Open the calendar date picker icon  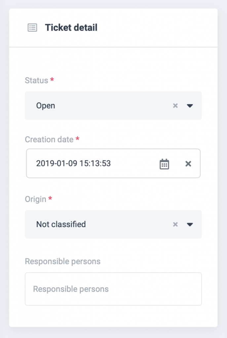pyautogui.click(x=164, y=164)
